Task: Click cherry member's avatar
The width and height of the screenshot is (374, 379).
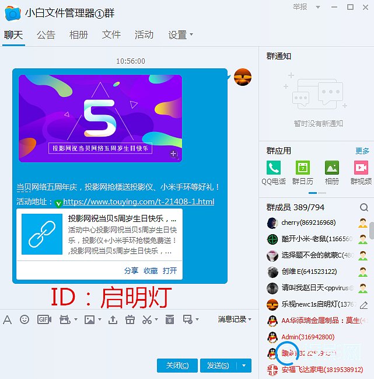Action: tap(272, 223)
